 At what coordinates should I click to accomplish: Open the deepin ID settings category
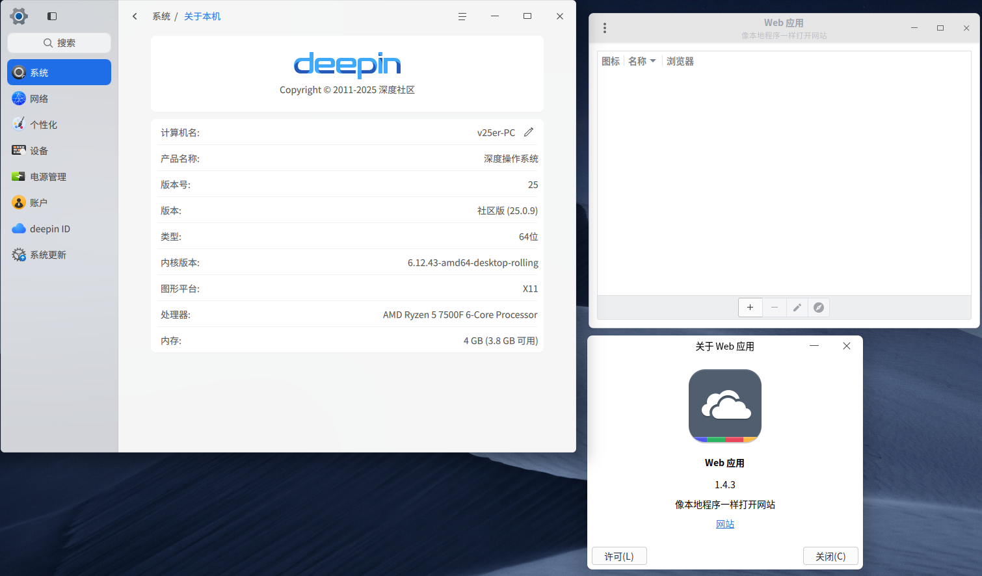pos(59,228)
